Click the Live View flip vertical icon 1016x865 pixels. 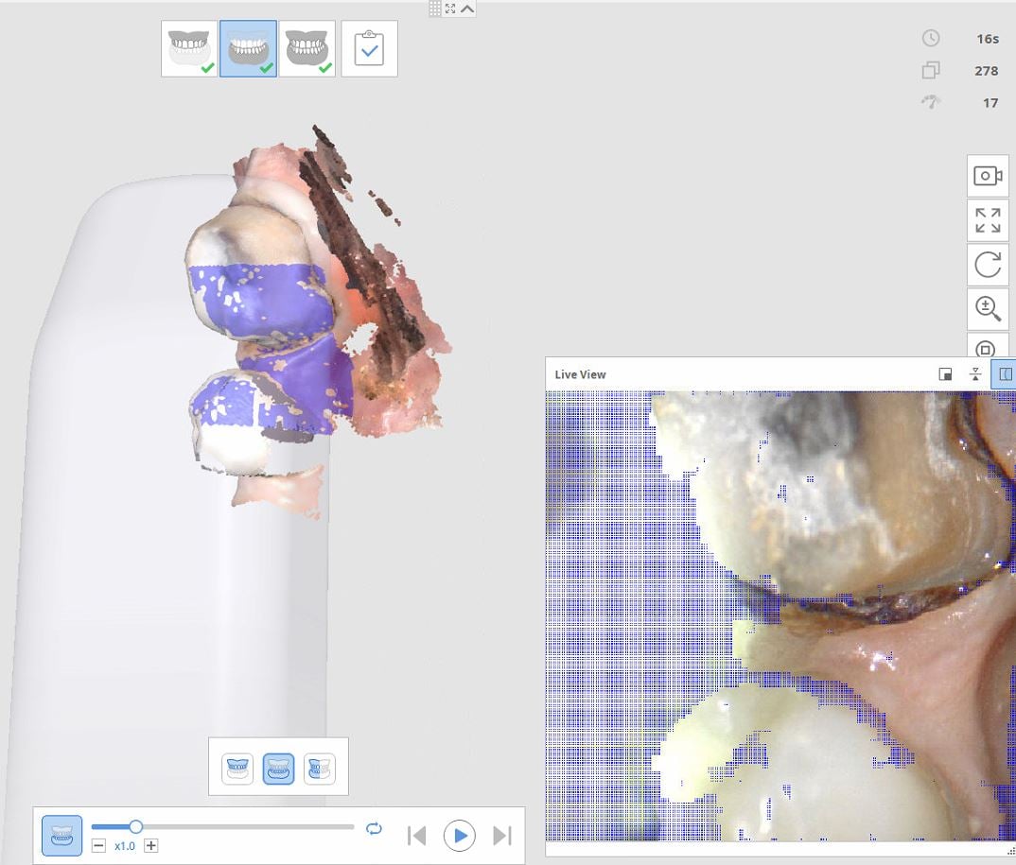[975, 374]
